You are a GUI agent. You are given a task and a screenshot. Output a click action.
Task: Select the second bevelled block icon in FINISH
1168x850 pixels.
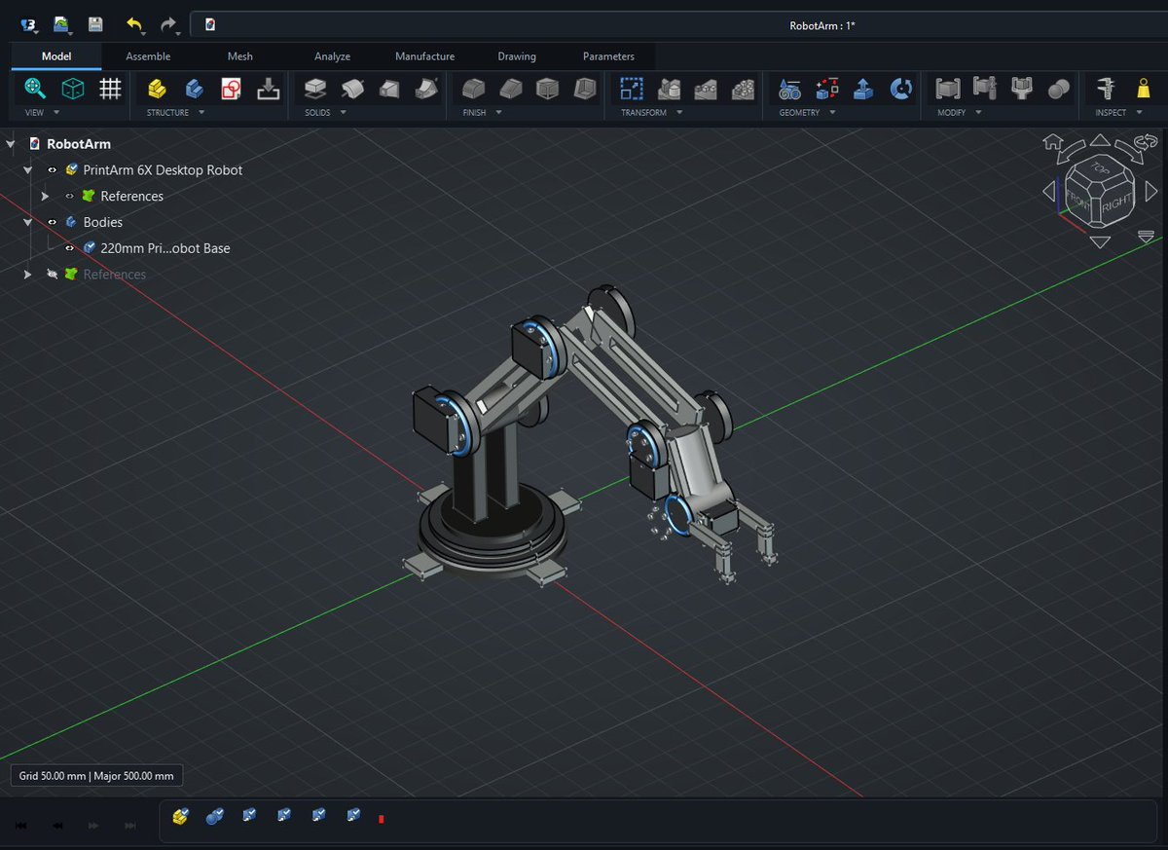point(510,89)
